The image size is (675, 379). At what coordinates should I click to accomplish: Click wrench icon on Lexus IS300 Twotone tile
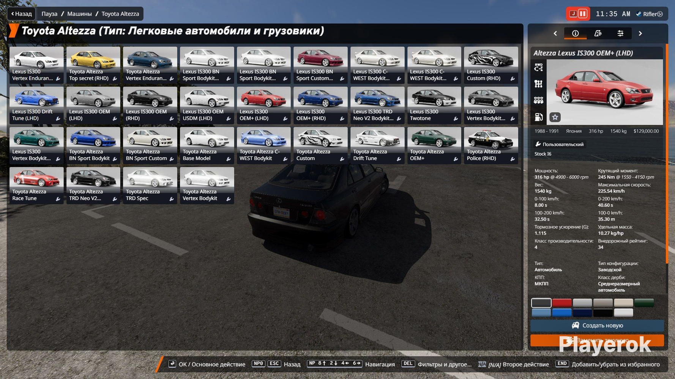pyautogui.click(x=456, y=119)
